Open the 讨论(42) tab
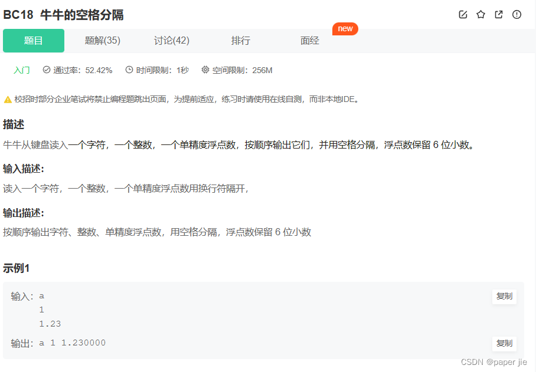Image resolution: width=536 pixels, height=372 pixels. click(172, 41)
